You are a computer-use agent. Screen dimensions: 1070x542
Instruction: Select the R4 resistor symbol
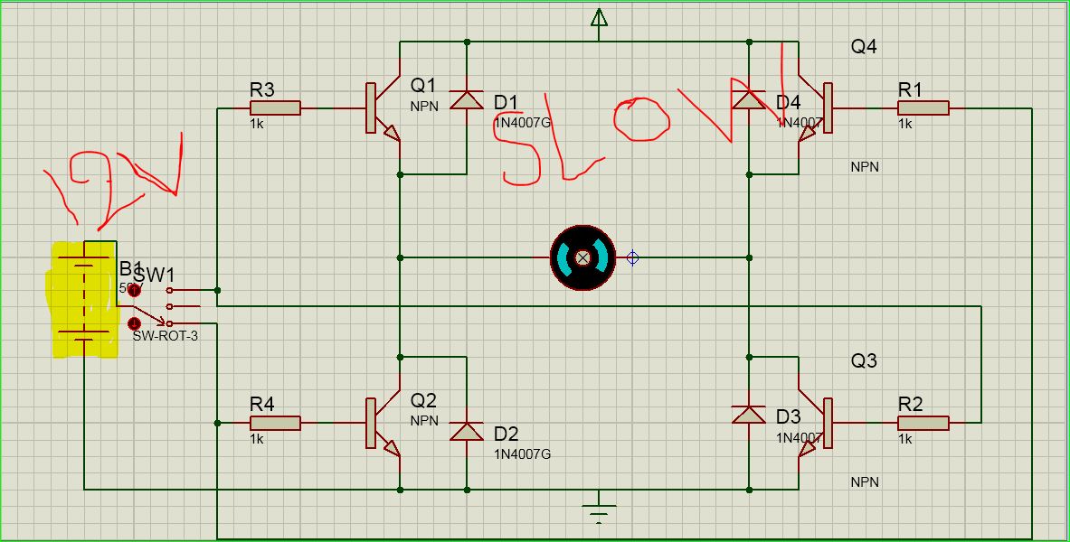point(275,424)
